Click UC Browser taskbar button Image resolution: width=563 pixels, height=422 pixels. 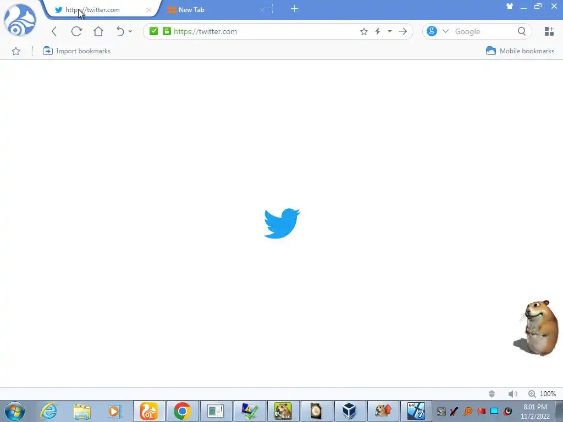click(149, 411)
